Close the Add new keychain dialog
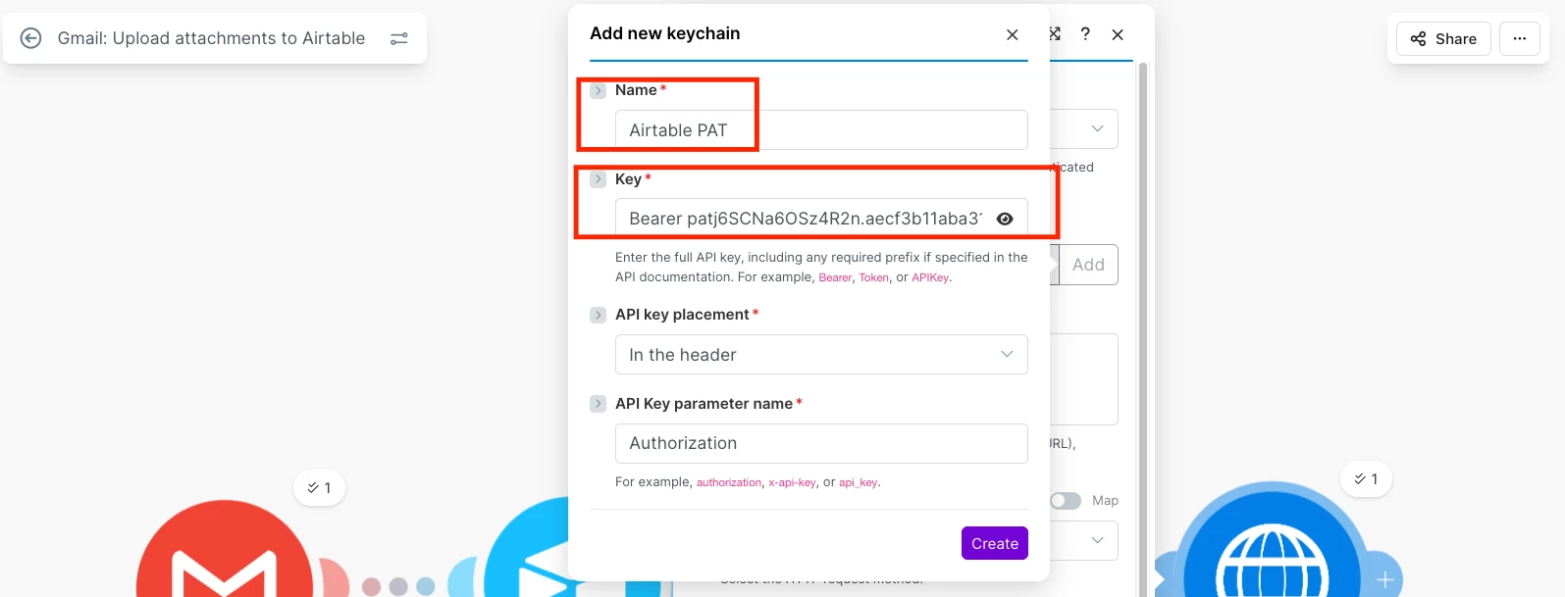Screen dimensions: 1565x597 tap(1012, 34)
